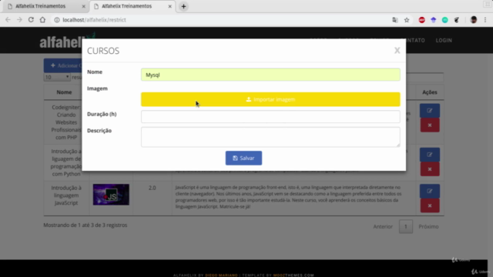Sort table by Nome column header

[x=64, y=92]
